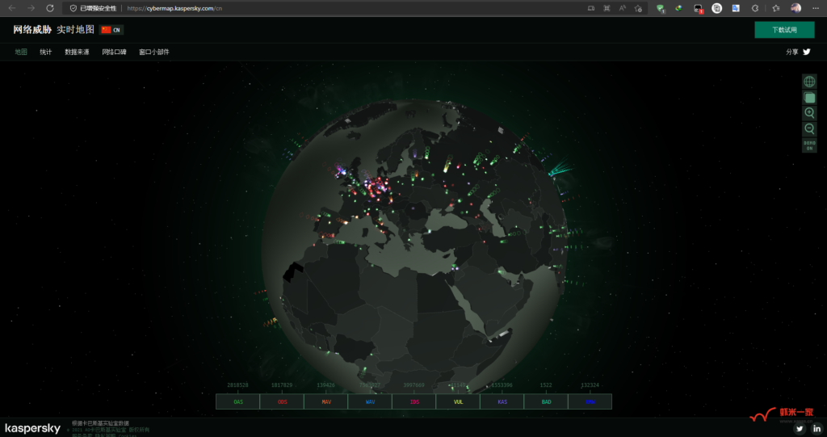Open Kaspersky Twitter icon in footer
Viewport: 827px width, 437px height.
(800, 428)
